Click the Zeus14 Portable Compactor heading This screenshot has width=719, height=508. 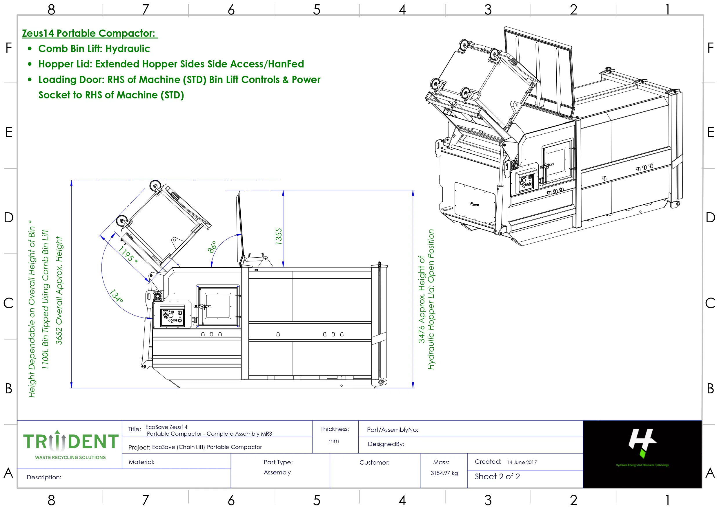[90, 33]
